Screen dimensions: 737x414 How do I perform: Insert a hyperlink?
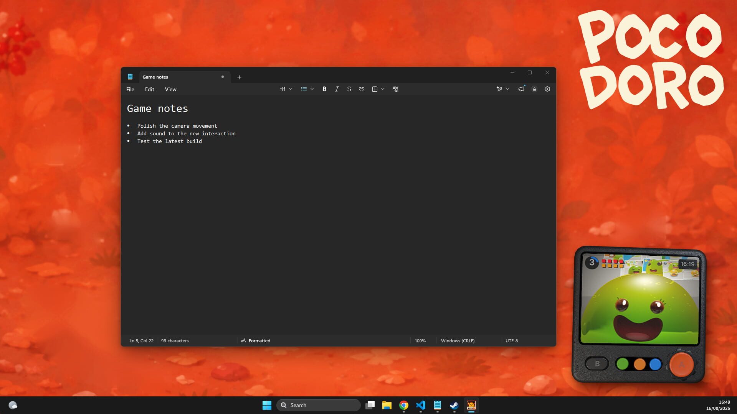pyautogui.click(x=362, y=89)
